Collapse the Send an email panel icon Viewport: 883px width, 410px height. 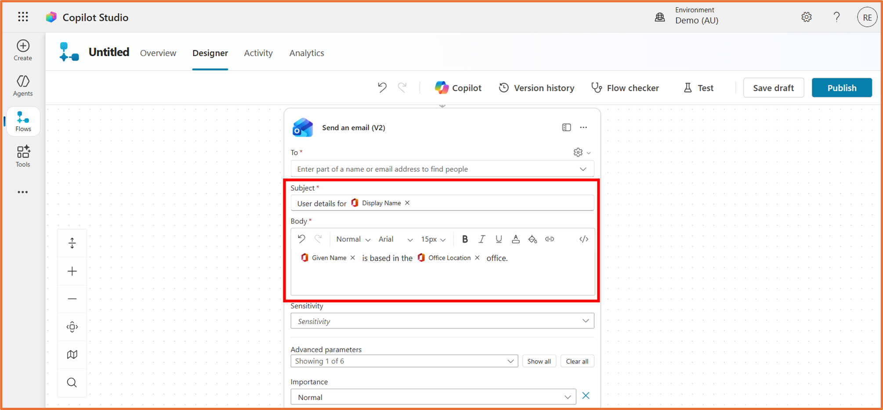pos(566,127)
